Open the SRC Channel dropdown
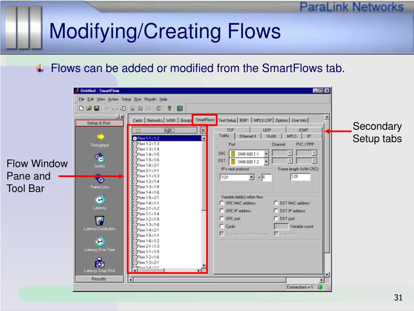The width and height of the screenshot is (414, 311). (290, 153)
